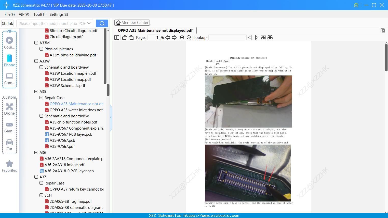The width and height of the screenshot is (388, 218).
Task: Open the File(F) menu
Action: pos(10,14)
